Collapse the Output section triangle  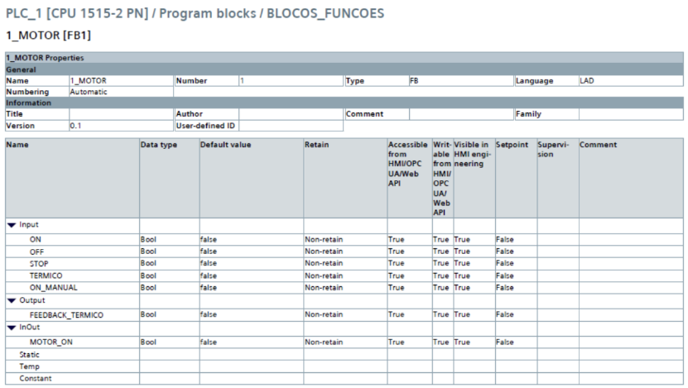pyautogui.click(x=12, y=300)
